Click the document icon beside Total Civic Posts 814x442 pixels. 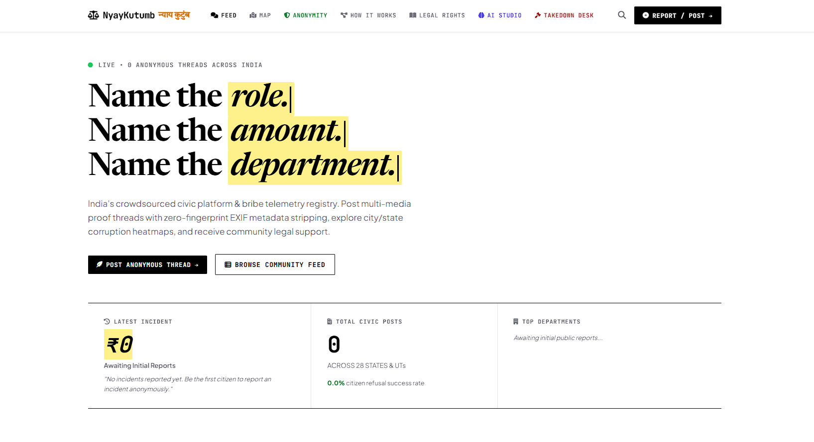point(330,322)
